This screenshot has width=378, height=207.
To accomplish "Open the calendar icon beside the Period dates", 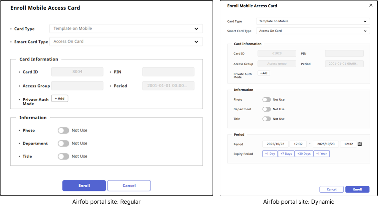I will pyautogui.click(x=360, y=144).
